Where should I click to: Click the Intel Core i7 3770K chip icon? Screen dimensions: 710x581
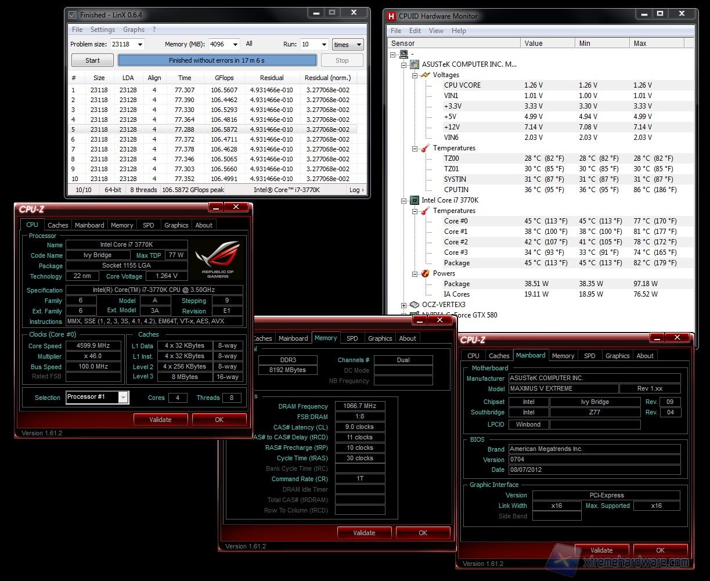415,200
